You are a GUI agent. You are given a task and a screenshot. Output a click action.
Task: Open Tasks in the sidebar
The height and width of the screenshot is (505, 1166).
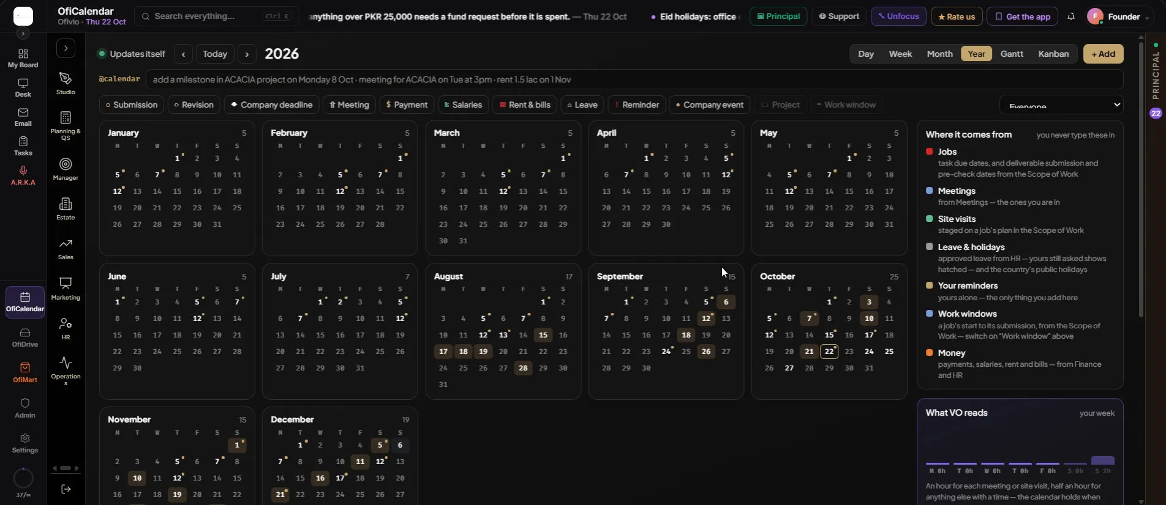click(23, 147)
